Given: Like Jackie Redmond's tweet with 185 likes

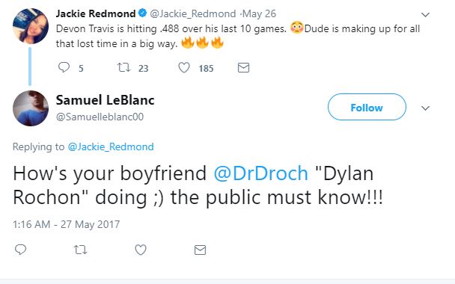Looking at the screenshot, I should pos(184,67).
